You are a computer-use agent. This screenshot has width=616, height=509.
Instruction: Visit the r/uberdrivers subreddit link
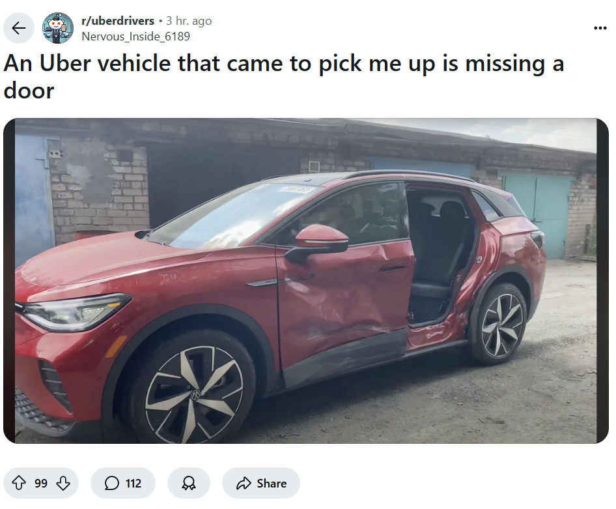pyautogui.click(x=118, y=20)
